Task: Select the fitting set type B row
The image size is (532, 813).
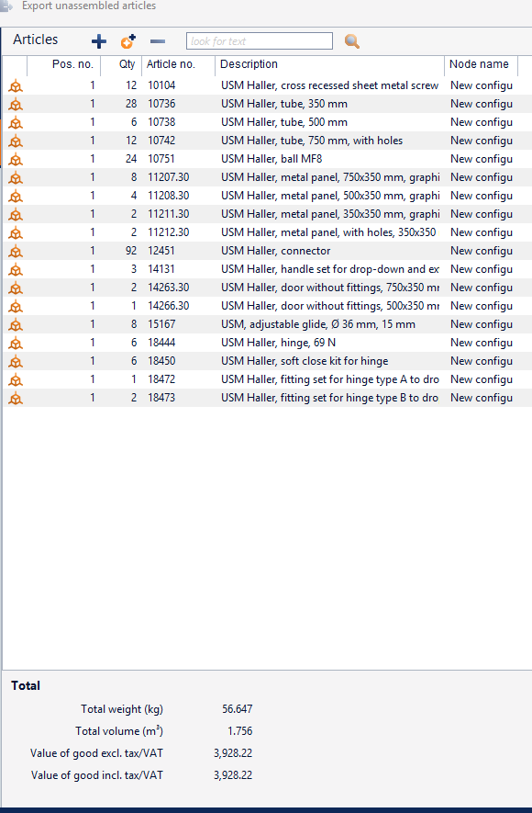Action: pyautogui.click(x=267, y=398)
